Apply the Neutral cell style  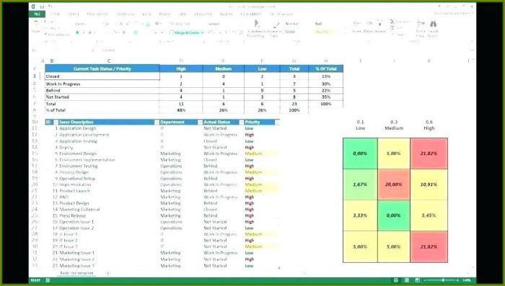tap(327, 32)
